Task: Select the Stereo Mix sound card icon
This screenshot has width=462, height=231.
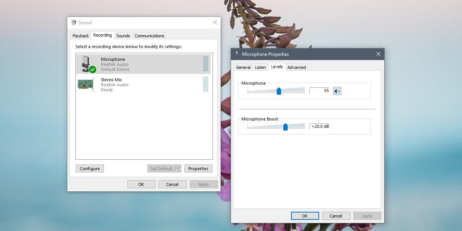Action: 86,84
